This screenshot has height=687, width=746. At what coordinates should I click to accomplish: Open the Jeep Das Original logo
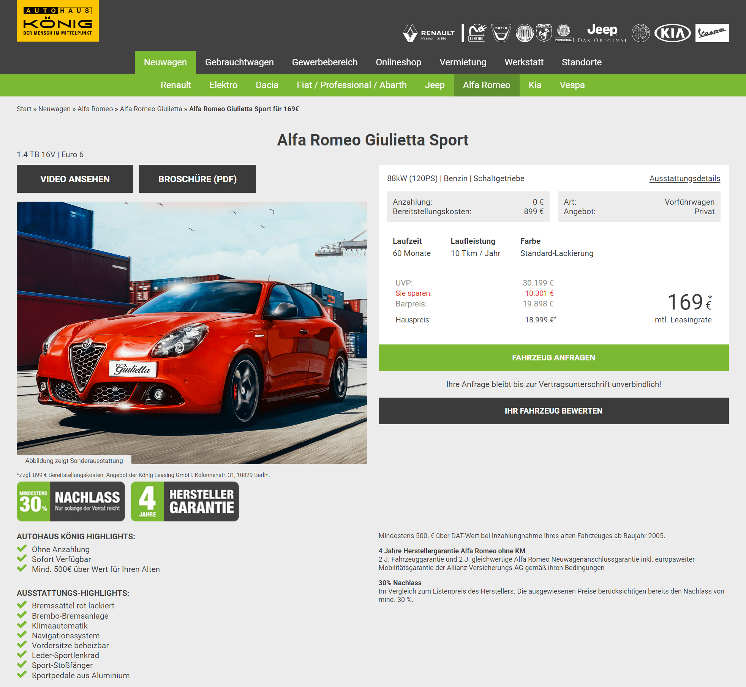pyautogui.click(x=602, y=33)
